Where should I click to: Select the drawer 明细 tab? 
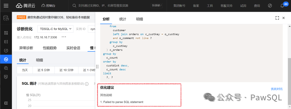pyautogui.click(x=139, y=19)
